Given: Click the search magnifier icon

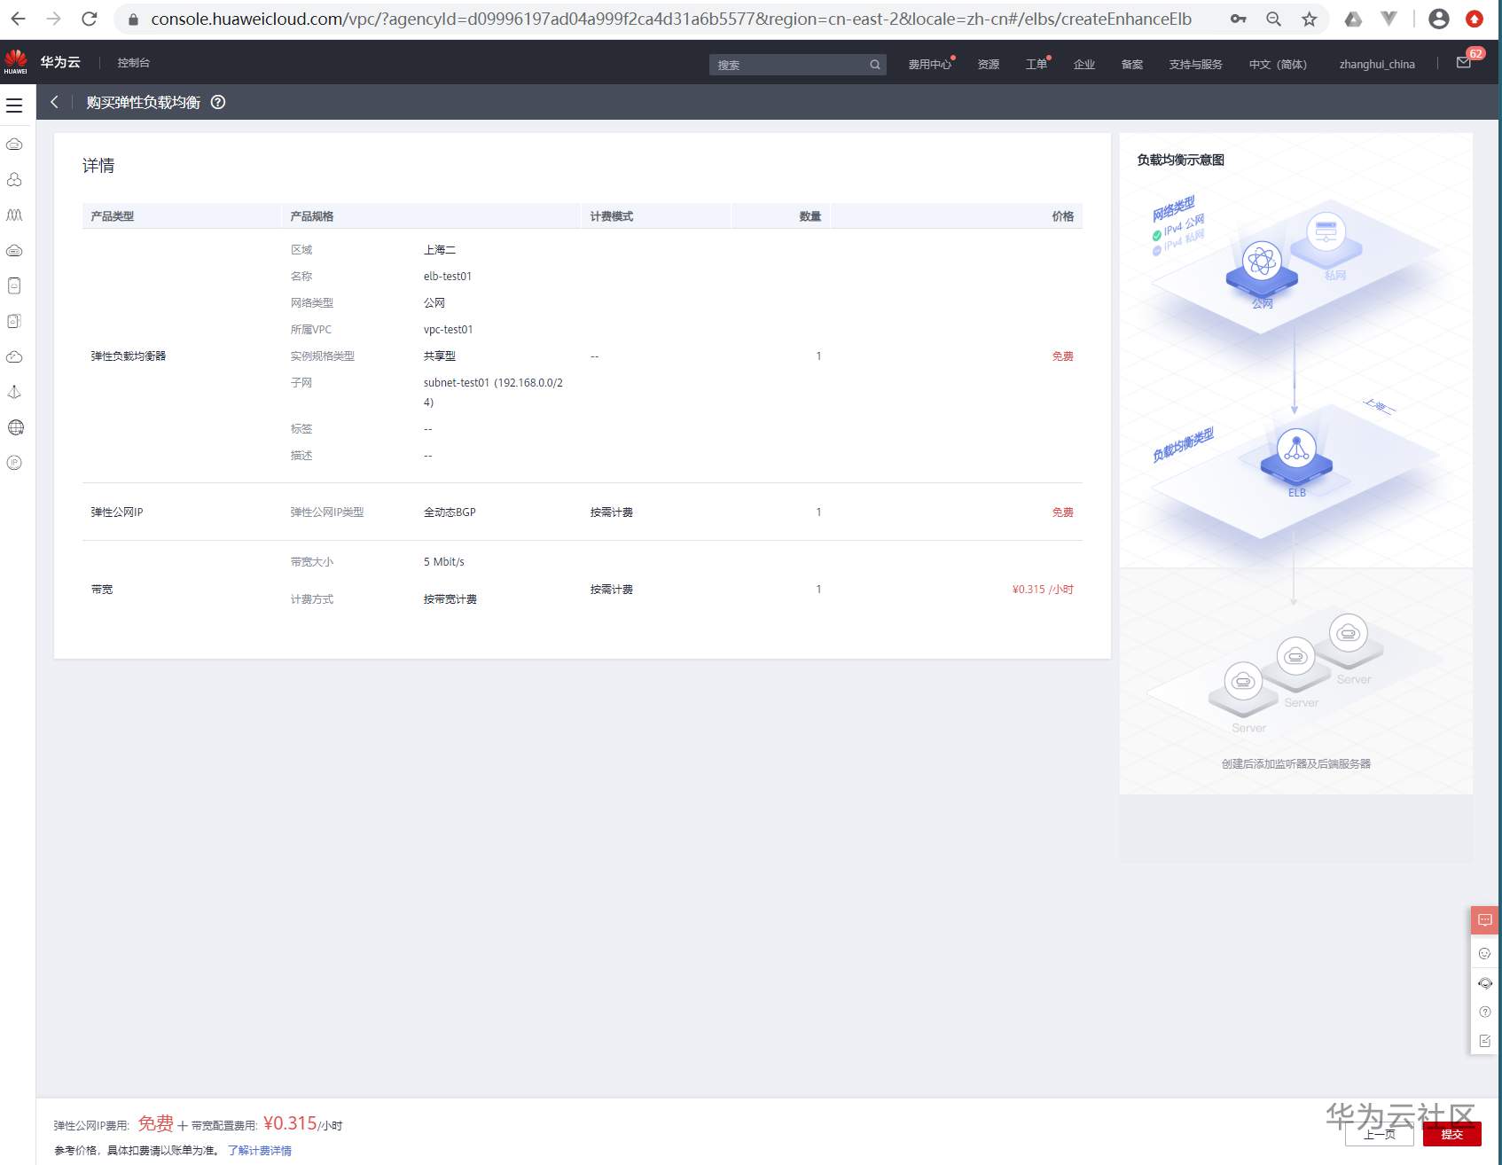Looking at the screenshot, I should click(875, 65).
